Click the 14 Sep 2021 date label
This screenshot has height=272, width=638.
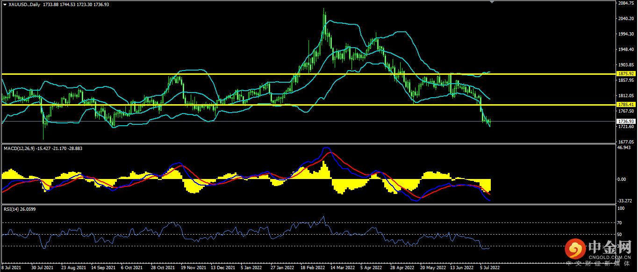pos(103,268)
